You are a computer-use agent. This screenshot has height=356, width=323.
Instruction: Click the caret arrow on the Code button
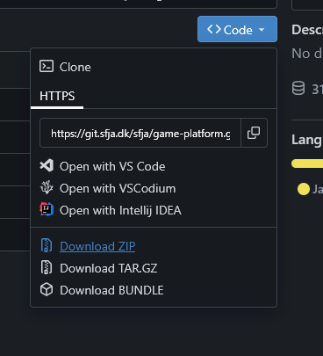click(x=262, y=30)
